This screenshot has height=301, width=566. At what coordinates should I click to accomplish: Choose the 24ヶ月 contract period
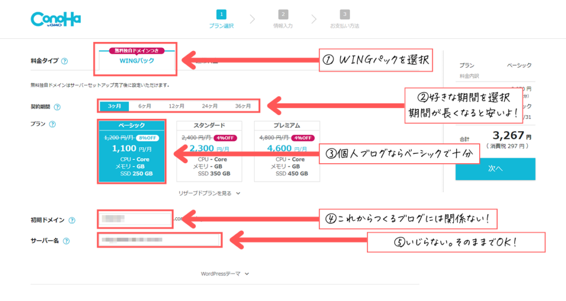(209, 106)
